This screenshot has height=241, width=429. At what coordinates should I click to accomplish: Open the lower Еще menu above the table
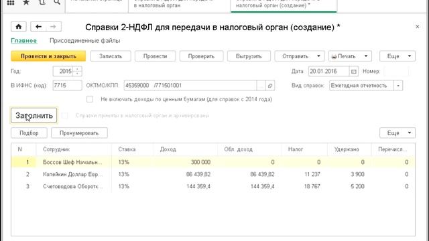[x=397, y=133]
